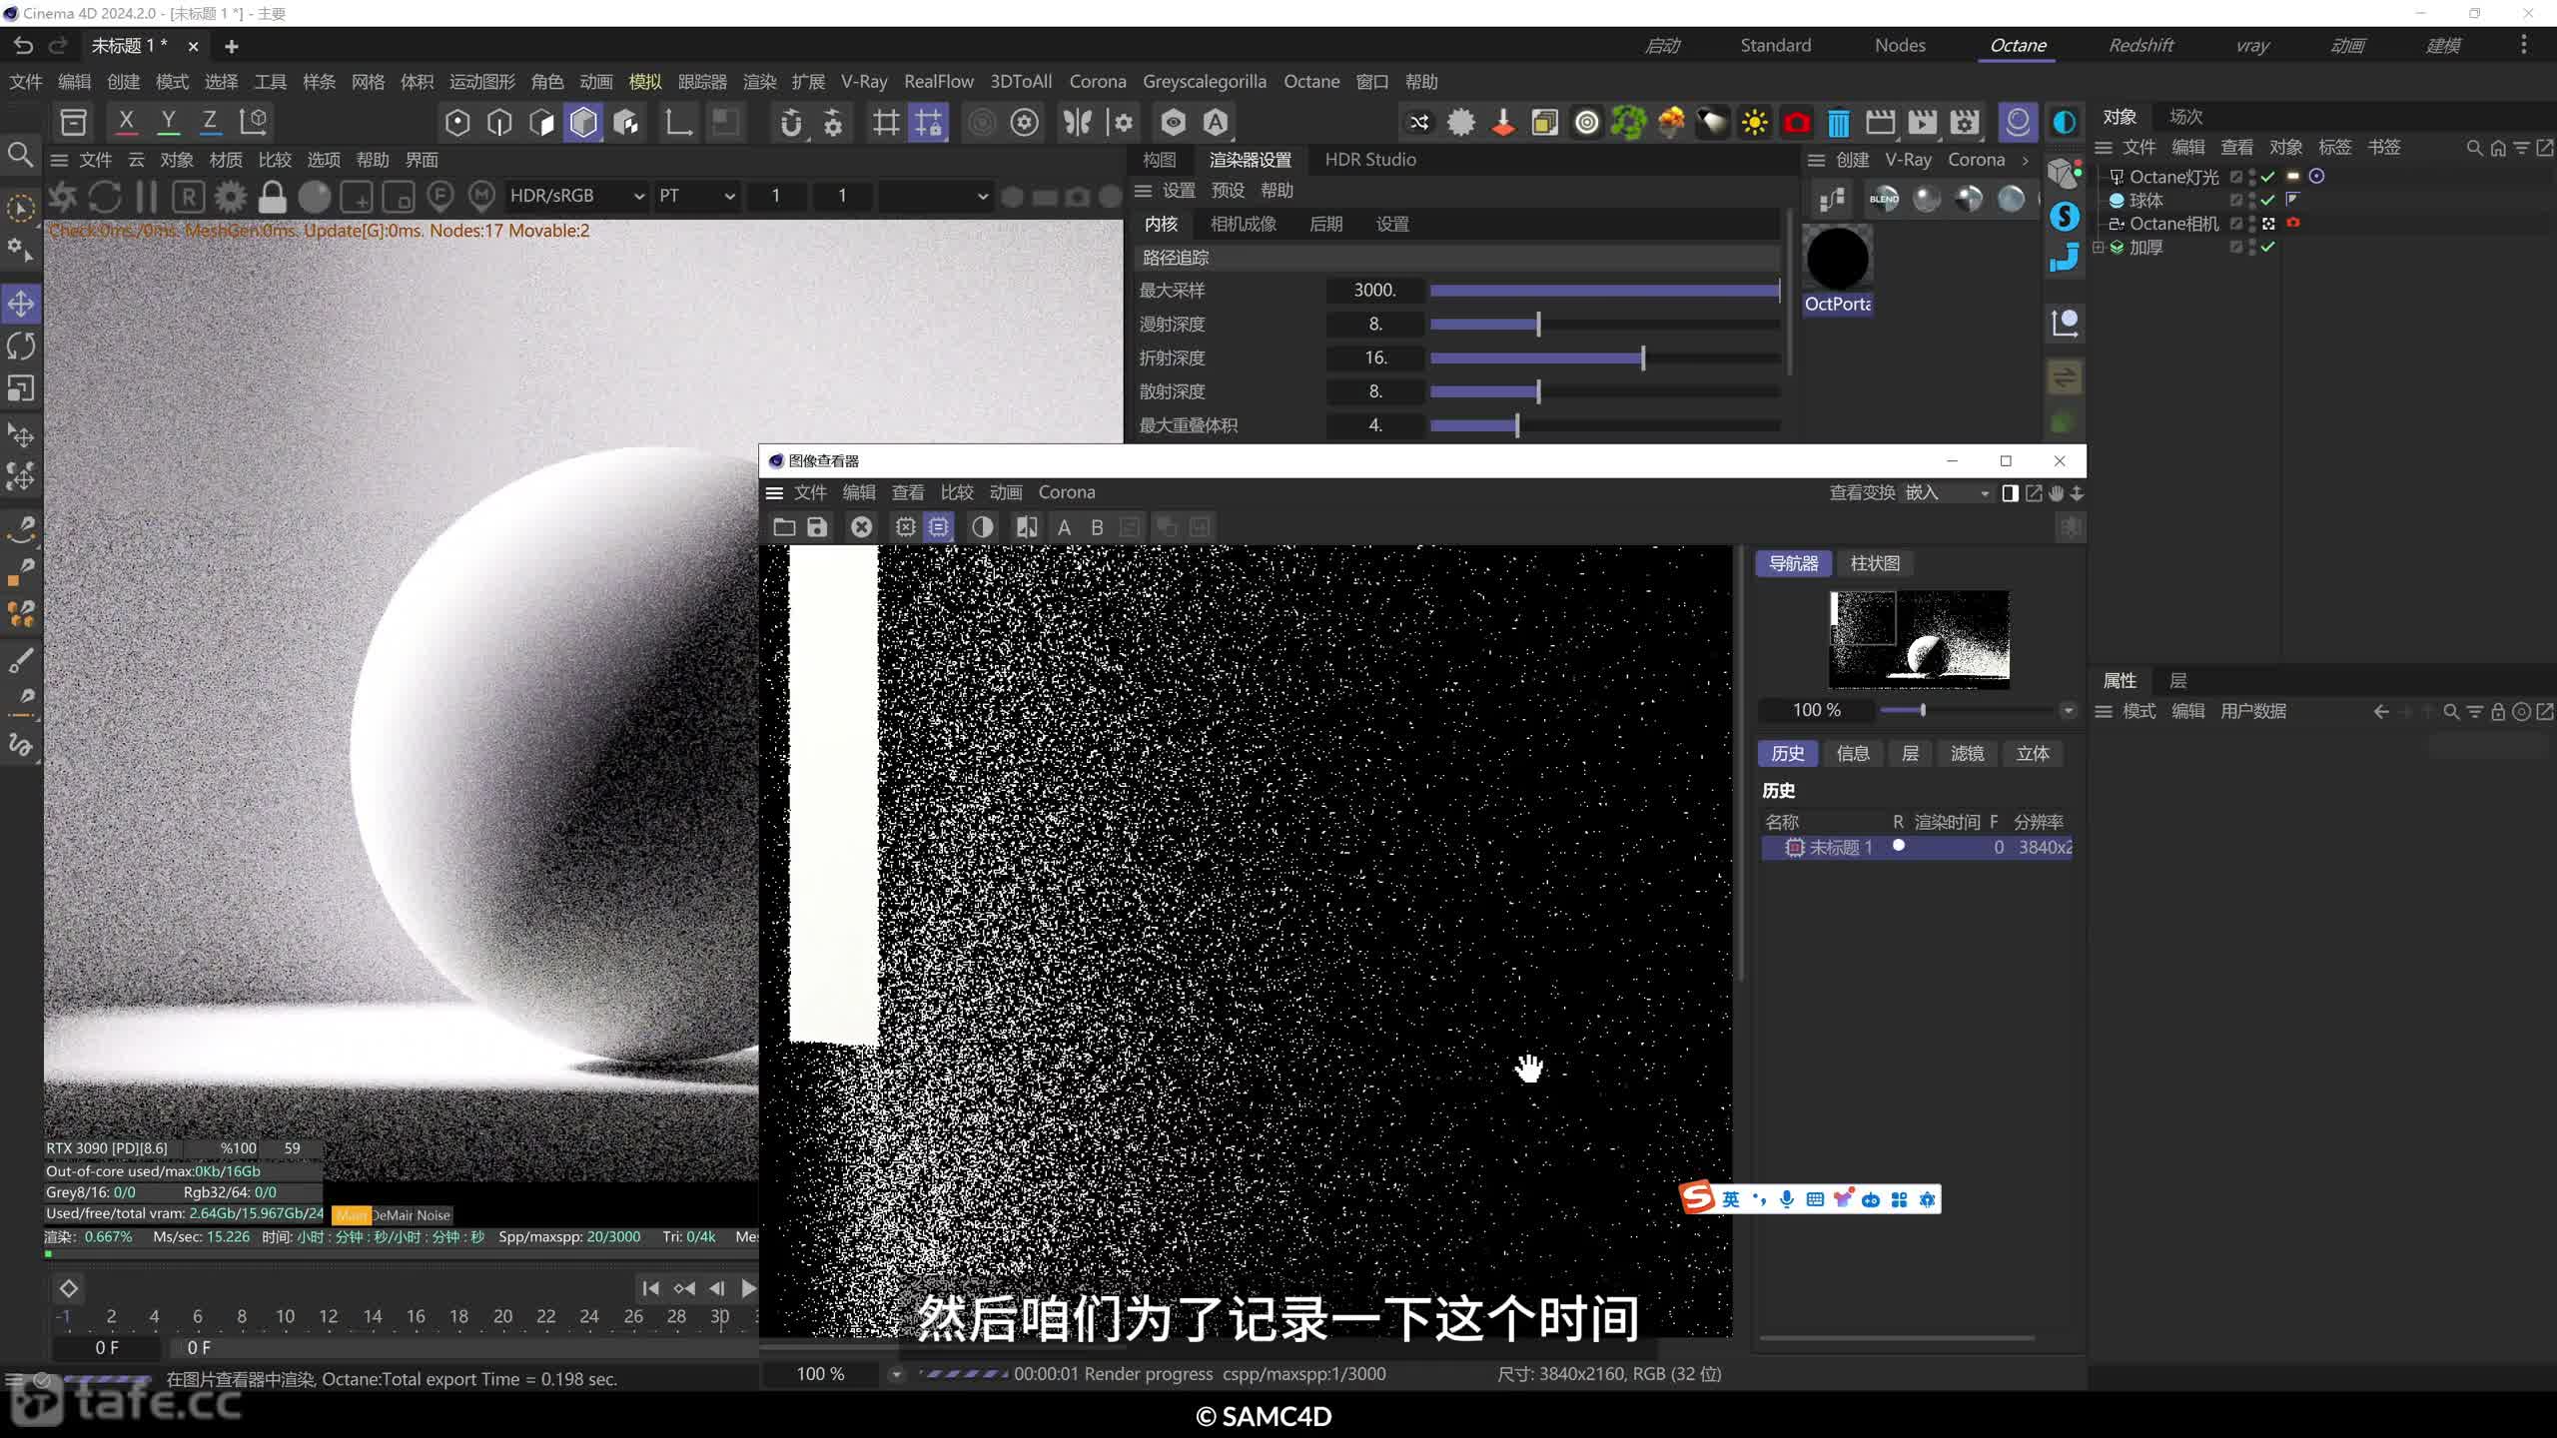
Task: Open the Greyscalegorilla menu
Action: (1204, 82)
